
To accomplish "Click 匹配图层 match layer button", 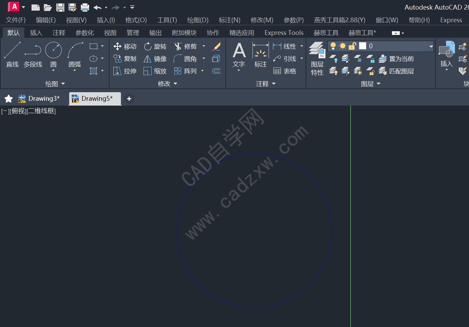I will (x=396, y=71).
